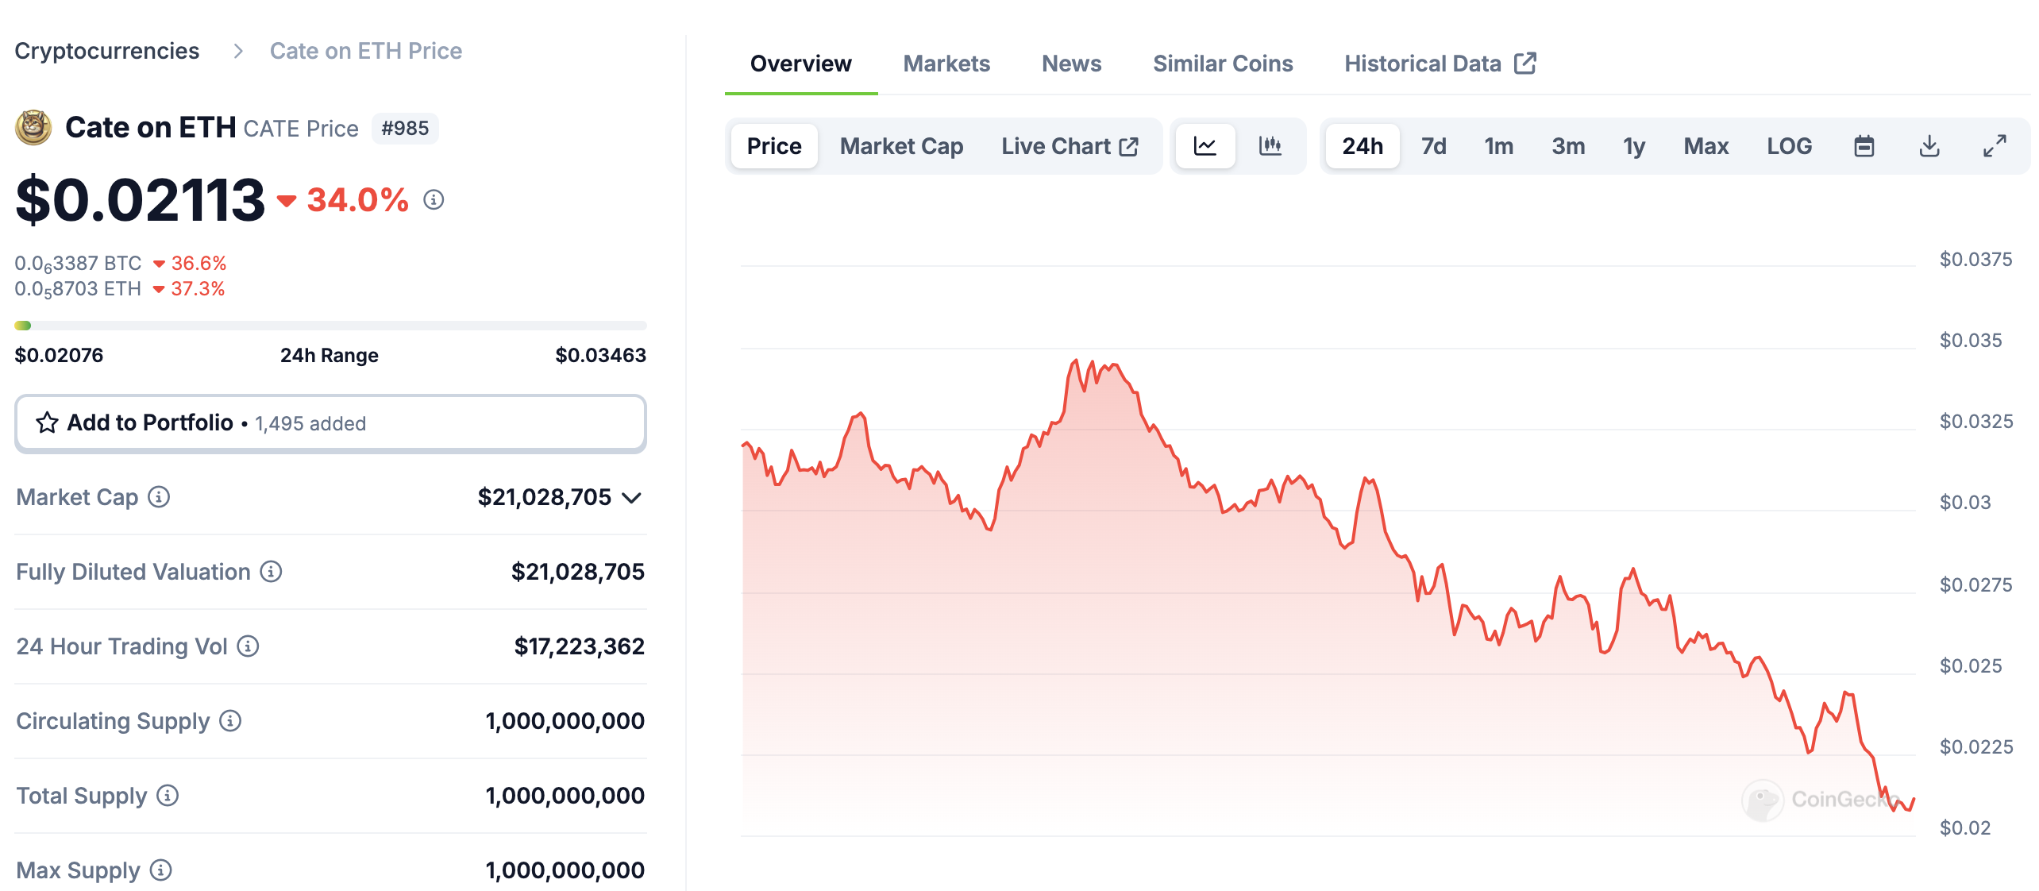Click info icon next to Circulating Supply
Image resolution: width=2039 pixels, height=891 pixels.
[230, 721]
